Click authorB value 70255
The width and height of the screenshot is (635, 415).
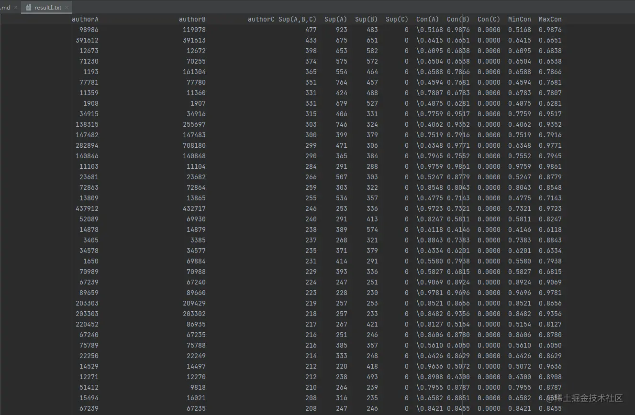point(196,61)
